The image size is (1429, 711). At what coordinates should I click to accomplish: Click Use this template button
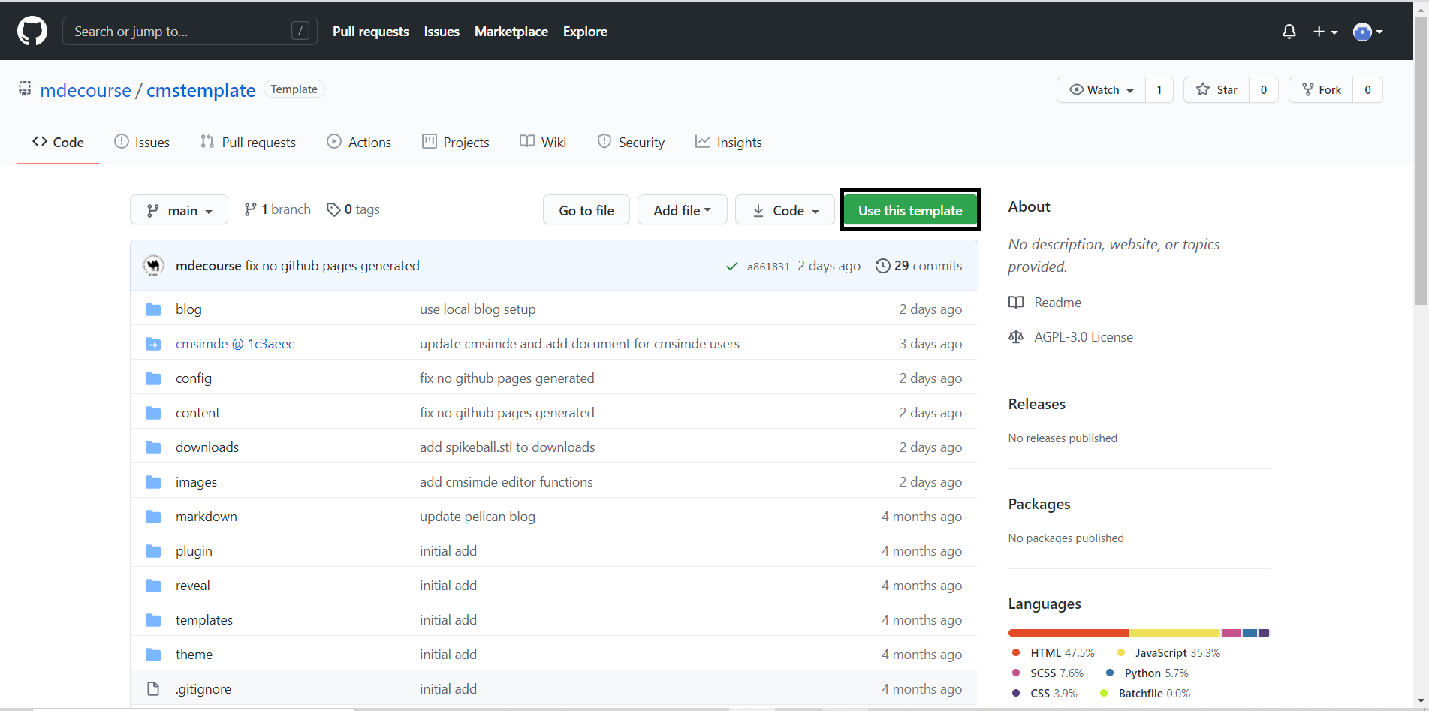[910, 210]
